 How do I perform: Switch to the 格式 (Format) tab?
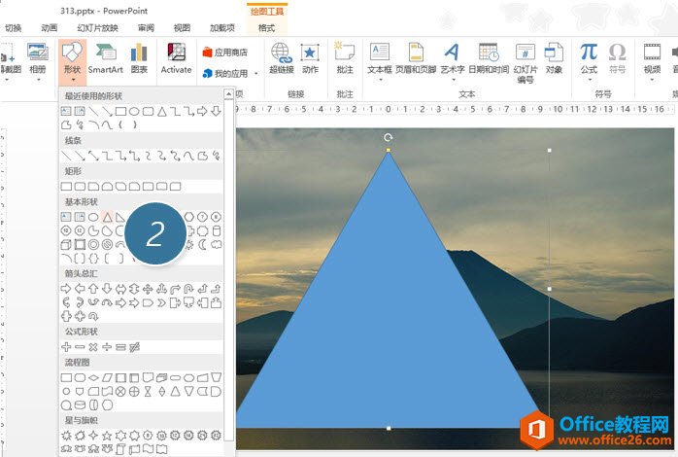(267, 28)
